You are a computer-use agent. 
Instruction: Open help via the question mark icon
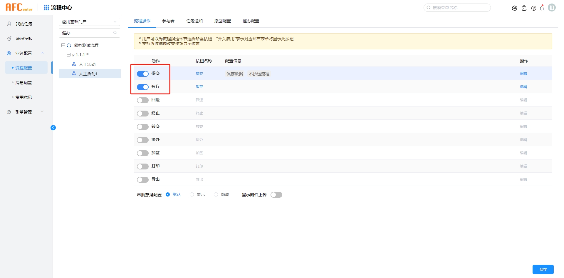(534, 8)
